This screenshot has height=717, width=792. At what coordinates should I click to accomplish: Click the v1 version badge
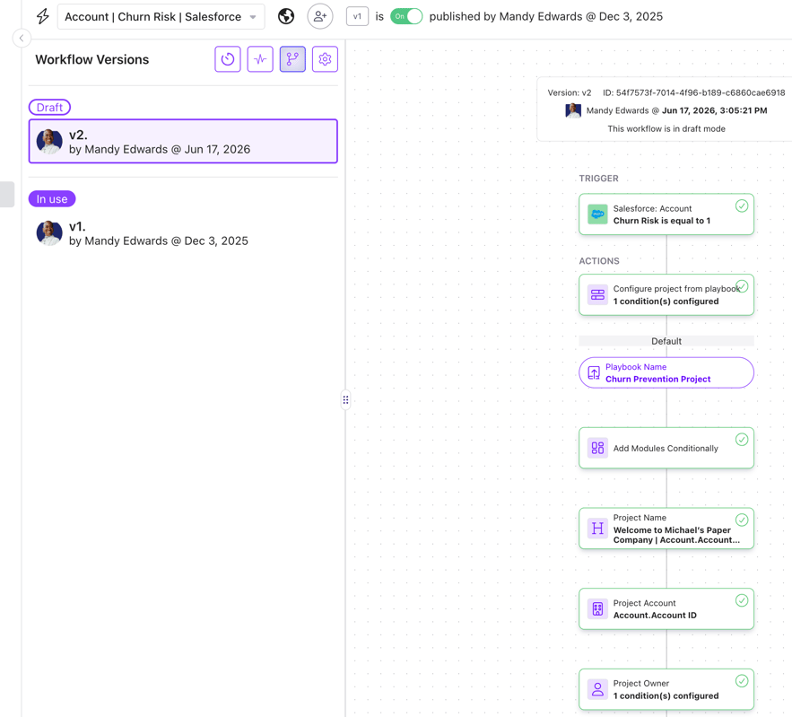pyautogui.click(x=357, y=17)
